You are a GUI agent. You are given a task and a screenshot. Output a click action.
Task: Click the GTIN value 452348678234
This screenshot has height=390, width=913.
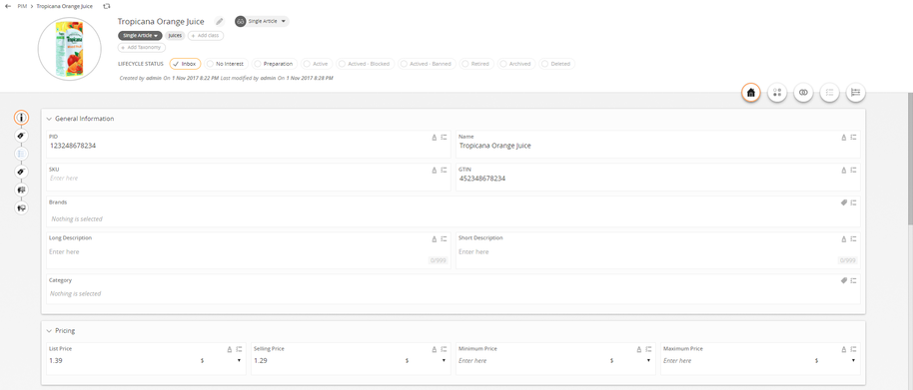pos(482,179)
